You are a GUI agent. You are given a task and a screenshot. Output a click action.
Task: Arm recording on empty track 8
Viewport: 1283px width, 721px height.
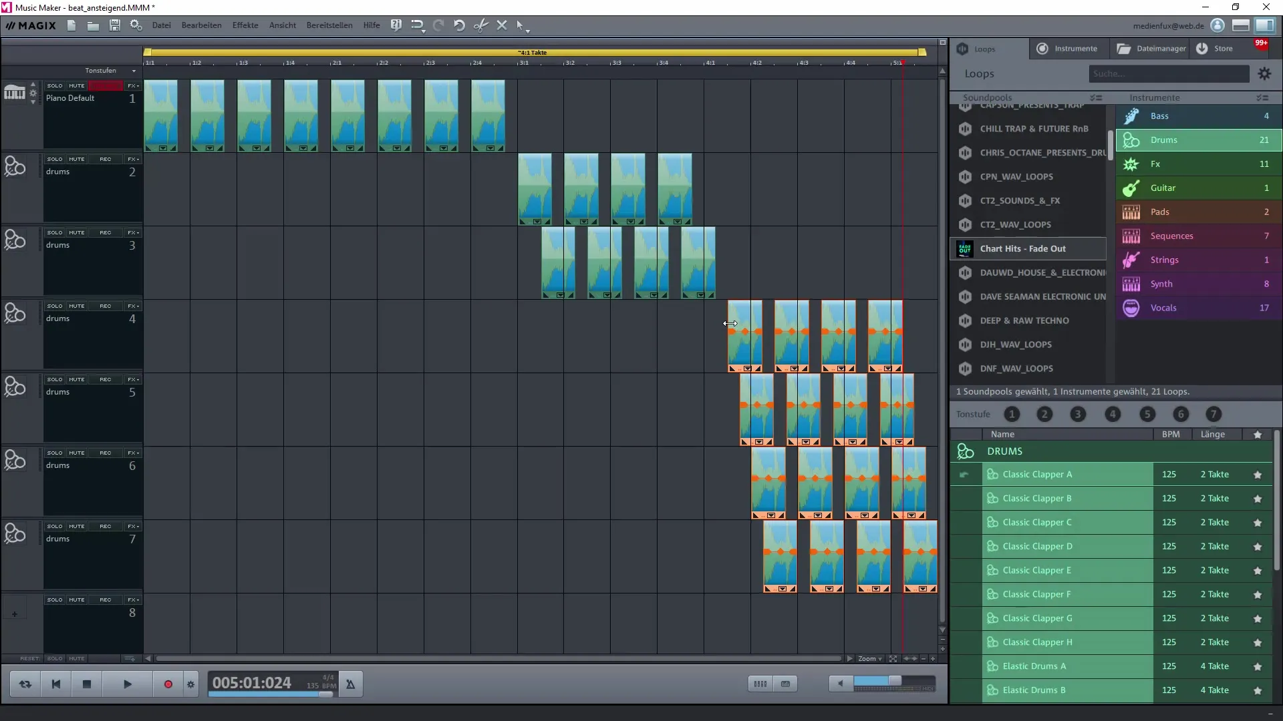click(x=106, y=600)
